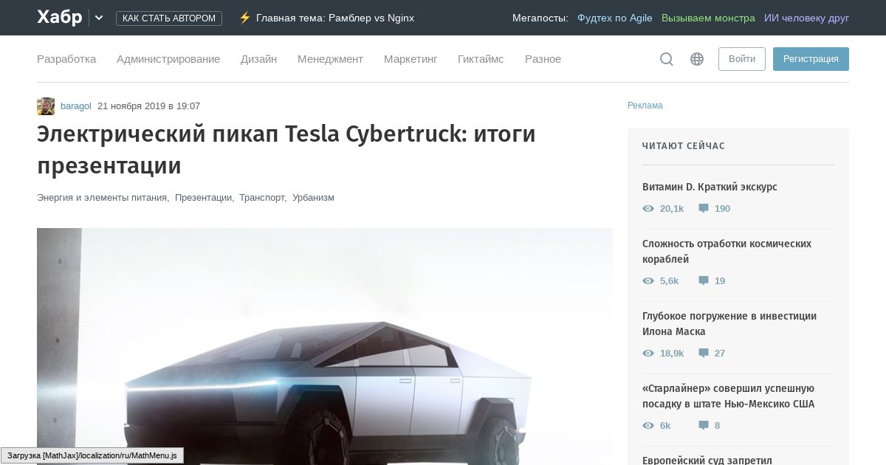Click the Войти login button
The width and height of the screenshot is (886, 465).
coord(742,59)
